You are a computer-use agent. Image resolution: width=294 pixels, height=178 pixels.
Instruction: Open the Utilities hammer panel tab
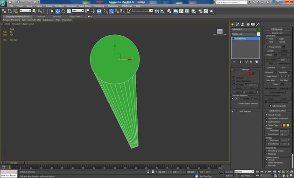[258, 24]
